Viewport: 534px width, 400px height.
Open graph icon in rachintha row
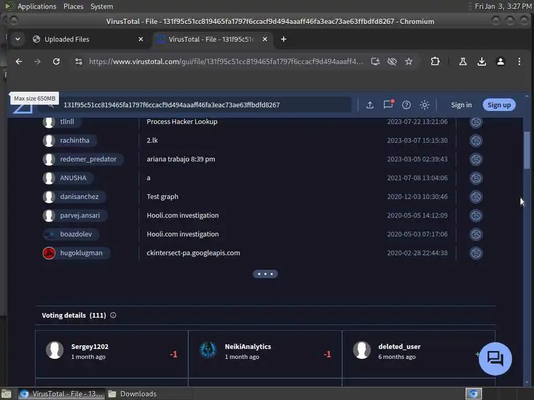(476, 141)
